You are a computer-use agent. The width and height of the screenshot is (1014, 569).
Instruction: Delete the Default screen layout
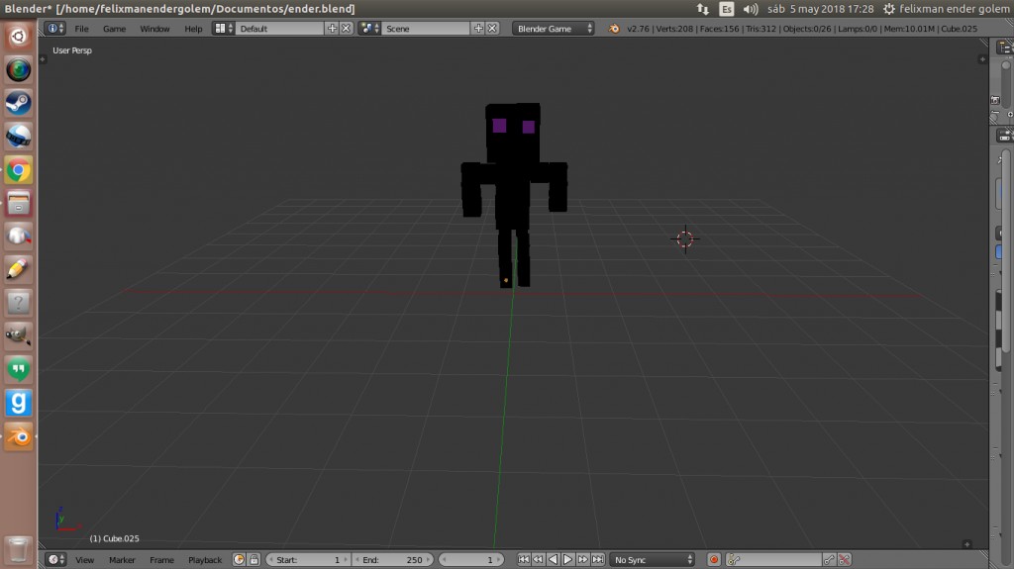click(x=346, y=29)
